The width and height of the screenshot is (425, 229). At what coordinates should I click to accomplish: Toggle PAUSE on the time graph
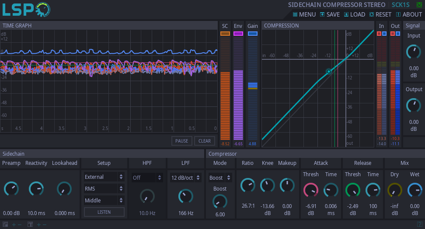coord(181,141)
